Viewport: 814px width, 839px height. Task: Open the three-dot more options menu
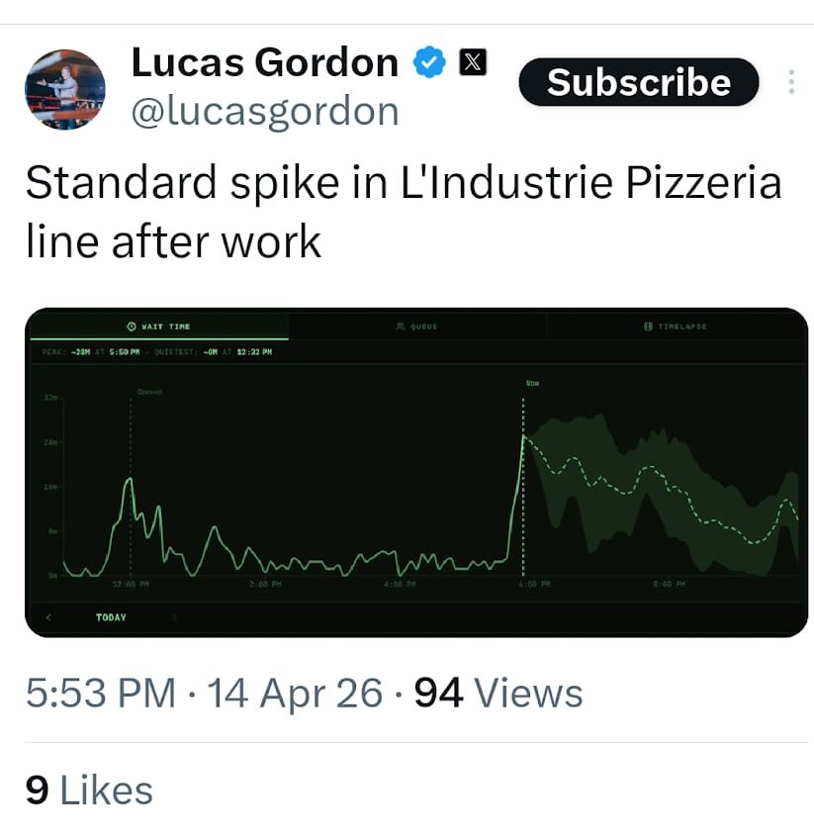(x=791, y=82)
